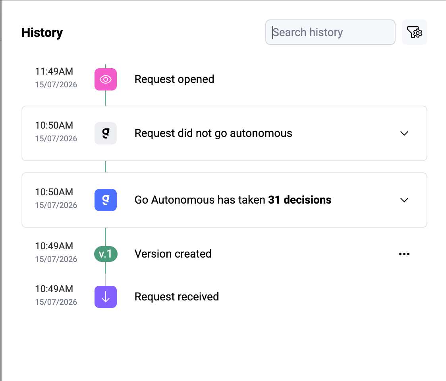
Task: Select Go Autonomous has taken 31 decisions text
Action: tap(233, 200)
